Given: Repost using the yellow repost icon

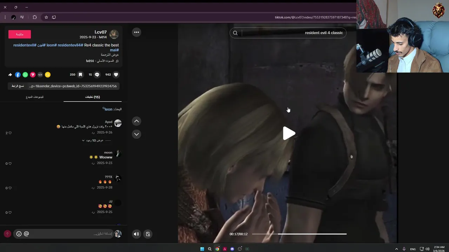Looking at the screenshot, I should [48, 75].
